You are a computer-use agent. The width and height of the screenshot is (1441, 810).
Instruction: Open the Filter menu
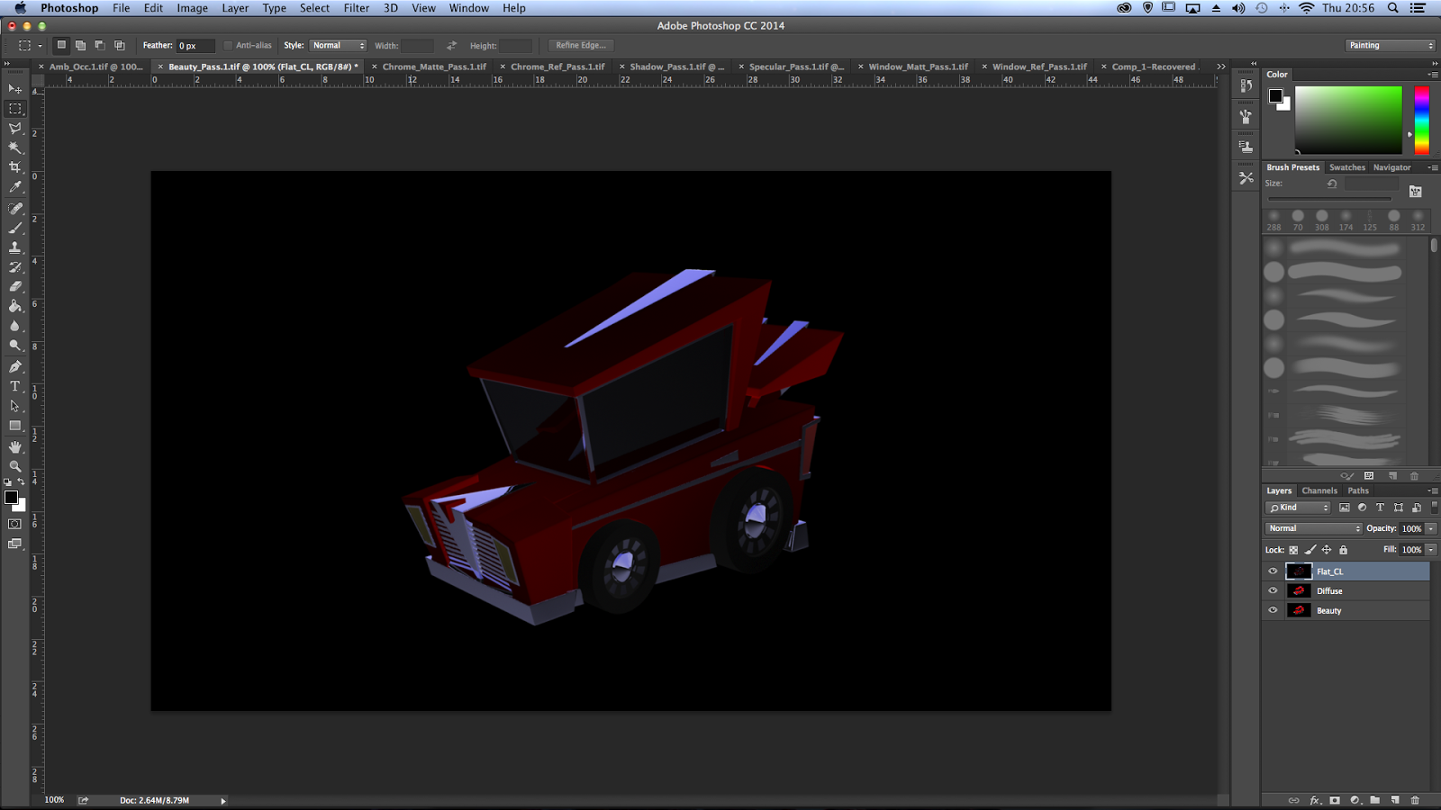pos(356,8)
